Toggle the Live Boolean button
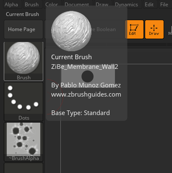The height and width of the screenshot is (173, 172). click(84, 29)
